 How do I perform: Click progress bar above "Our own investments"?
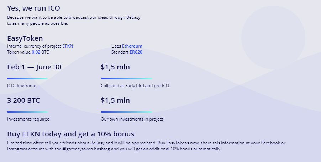(126, 112)
